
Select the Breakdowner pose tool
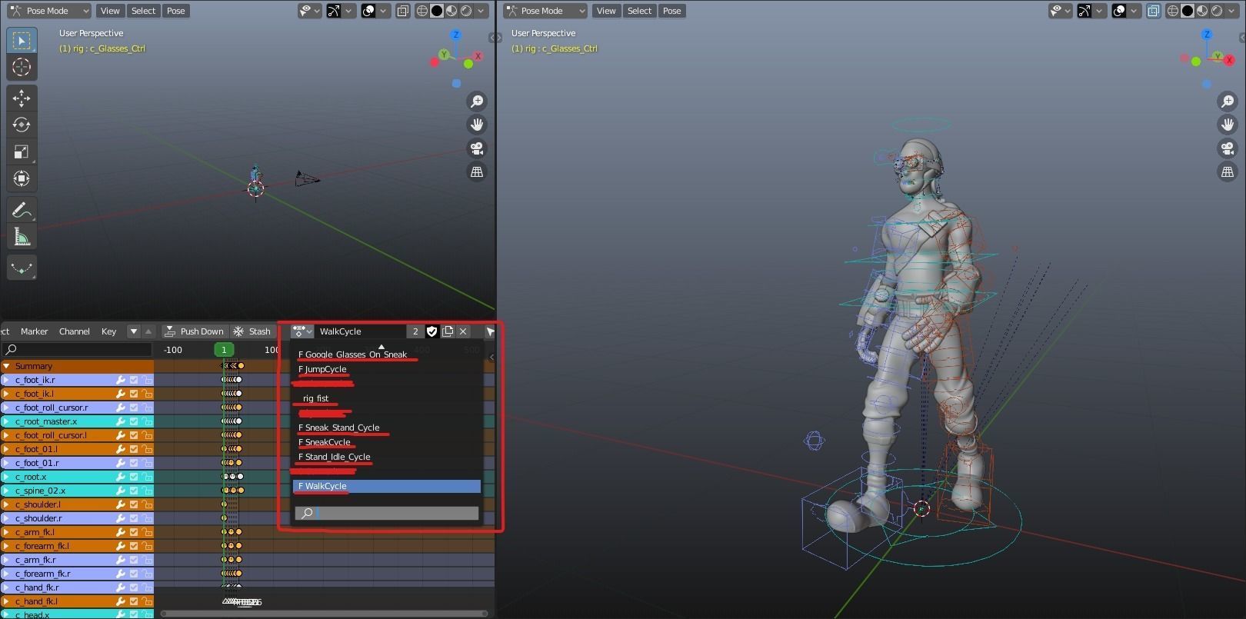(22, 268)
